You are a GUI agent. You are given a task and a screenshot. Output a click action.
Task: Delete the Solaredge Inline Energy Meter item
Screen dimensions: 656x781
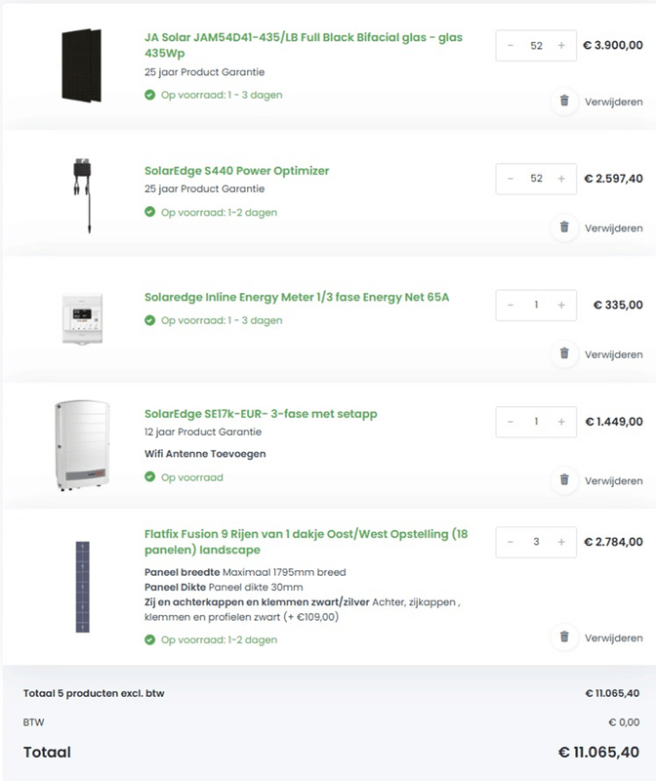[564, 353]
